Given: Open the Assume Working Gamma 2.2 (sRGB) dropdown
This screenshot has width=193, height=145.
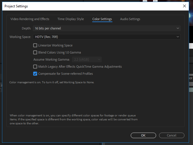Looking at the screenshot, I should point(87,59).
